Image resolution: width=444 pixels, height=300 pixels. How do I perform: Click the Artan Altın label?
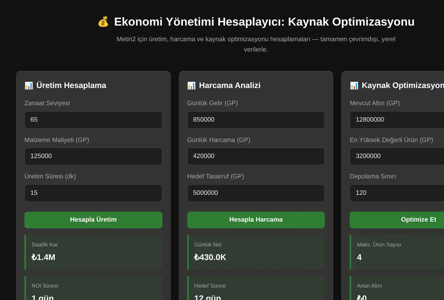[x=369, y=286]
